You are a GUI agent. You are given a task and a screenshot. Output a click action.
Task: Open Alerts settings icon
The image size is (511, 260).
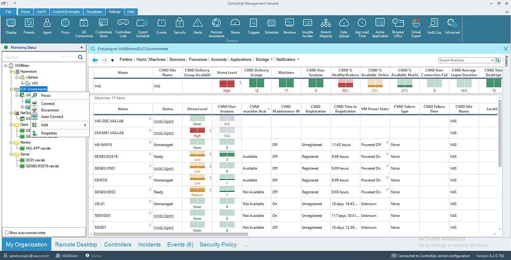pos(198,27)
